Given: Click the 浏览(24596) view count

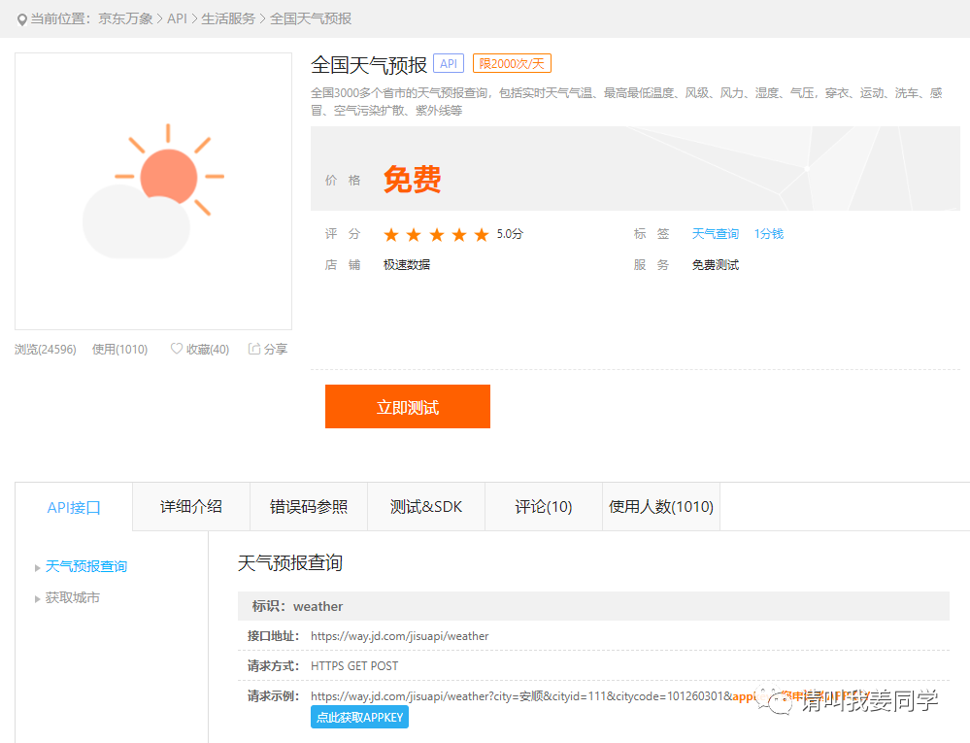Looking at the screenshot, I should 46,350.
